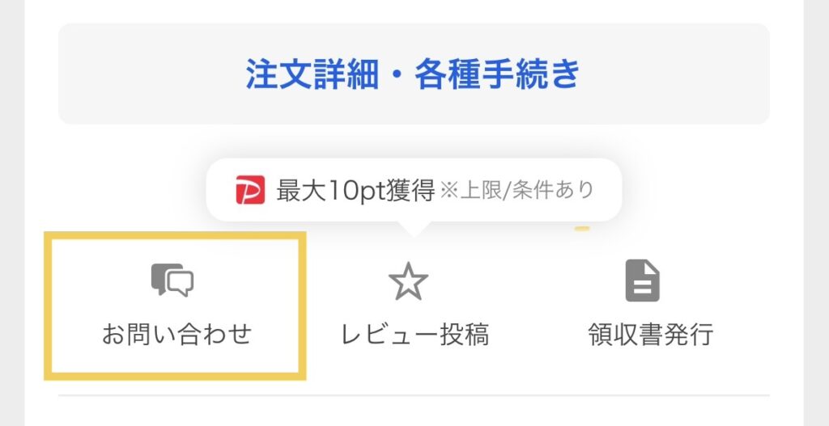Choose the 領収書発行 text label
Image resolution: width=829 pixels, height=426 pixels.
[650, 334]
